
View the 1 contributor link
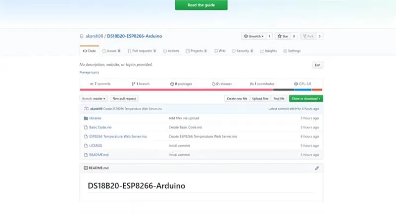point(262,84)
